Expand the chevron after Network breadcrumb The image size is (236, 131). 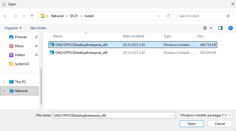67,16
